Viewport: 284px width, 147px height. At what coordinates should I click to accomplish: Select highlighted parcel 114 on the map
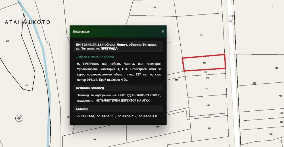[204, 63]
